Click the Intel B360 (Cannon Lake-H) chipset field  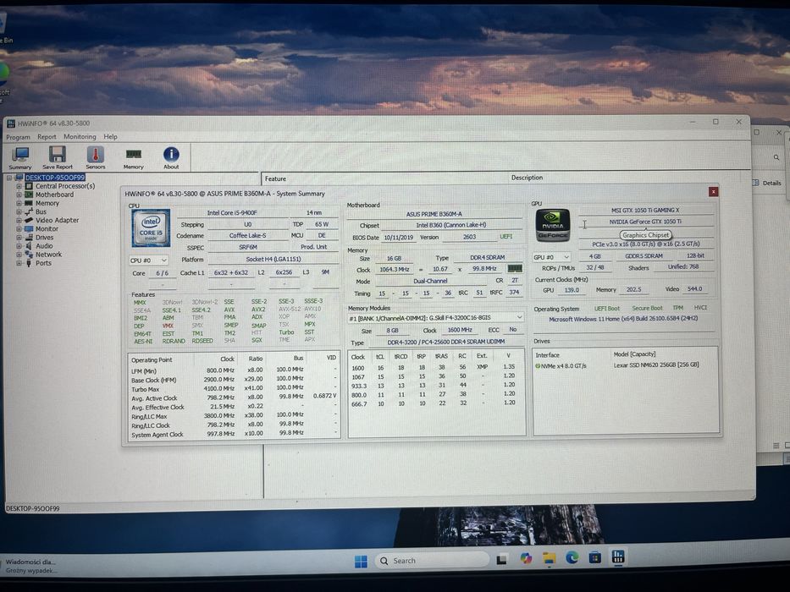(451, 225)
